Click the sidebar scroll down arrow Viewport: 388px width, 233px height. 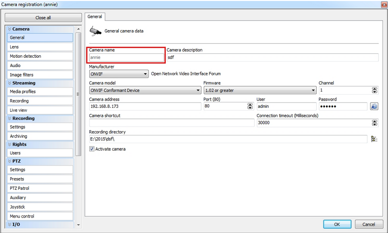point(79,225)
